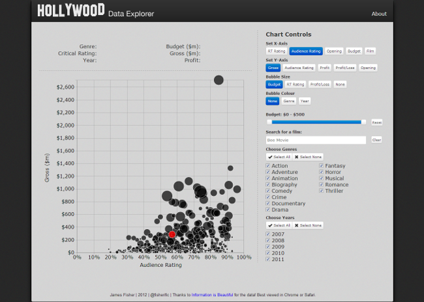This screenshot has height=302, width=424.
Task: Set X-axis to Audience Rating
Action: coord(306,51)
